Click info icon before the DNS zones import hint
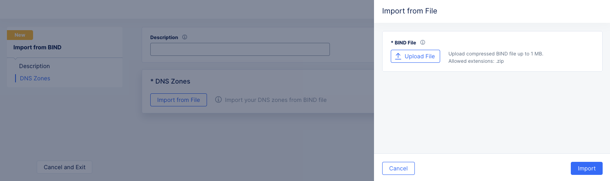This screenshot has width=610, height=181. [218, 99]
